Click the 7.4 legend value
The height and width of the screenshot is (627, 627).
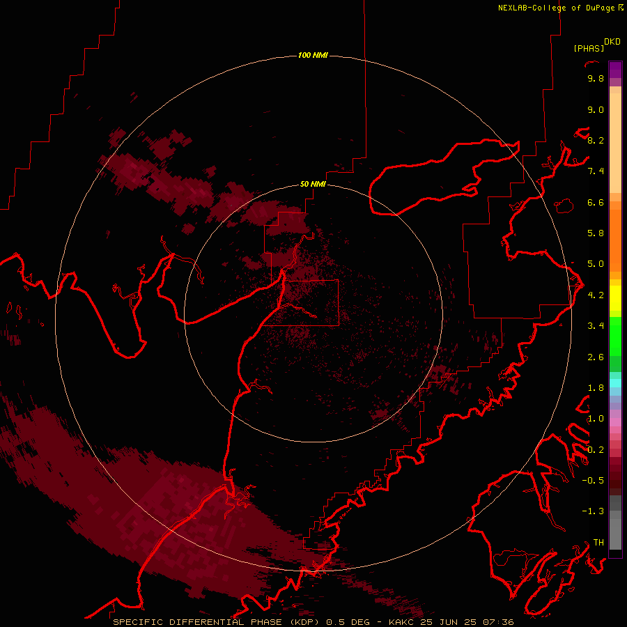click(596, 171)
